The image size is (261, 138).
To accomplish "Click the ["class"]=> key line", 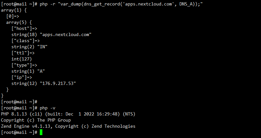I will pos(26,41).
